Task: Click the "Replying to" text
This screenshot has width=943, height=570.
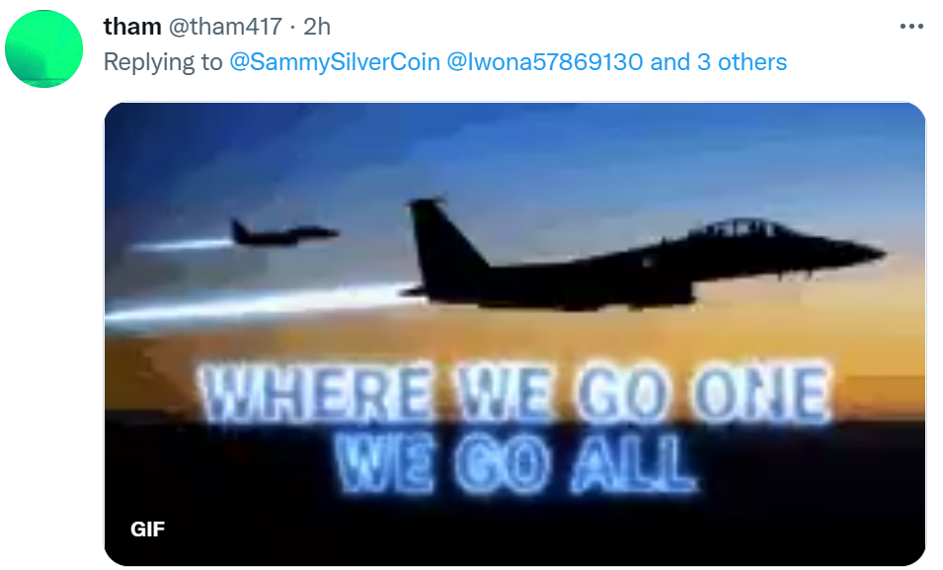Action: (x=163, y=62)
